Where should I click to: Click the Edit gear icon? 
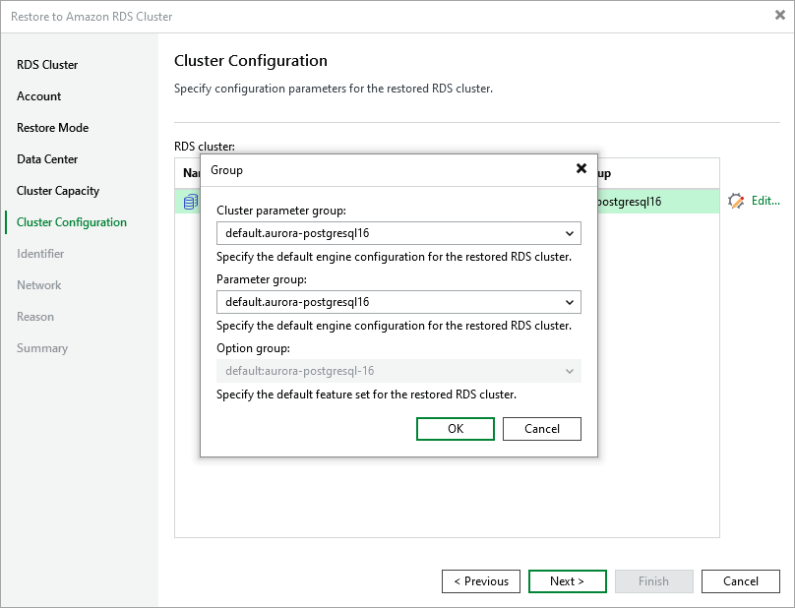(x=736, y=201)
